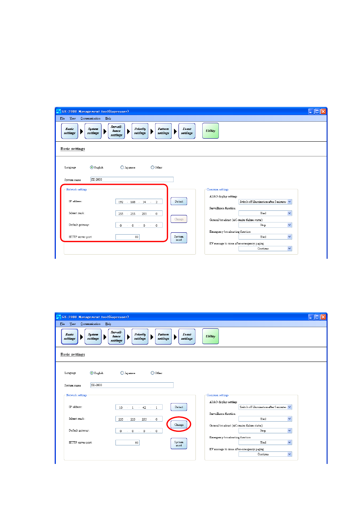Expand Surveillance function dropdown in upper window
This screenshot has width=360, height=510.
click(290, 213)
